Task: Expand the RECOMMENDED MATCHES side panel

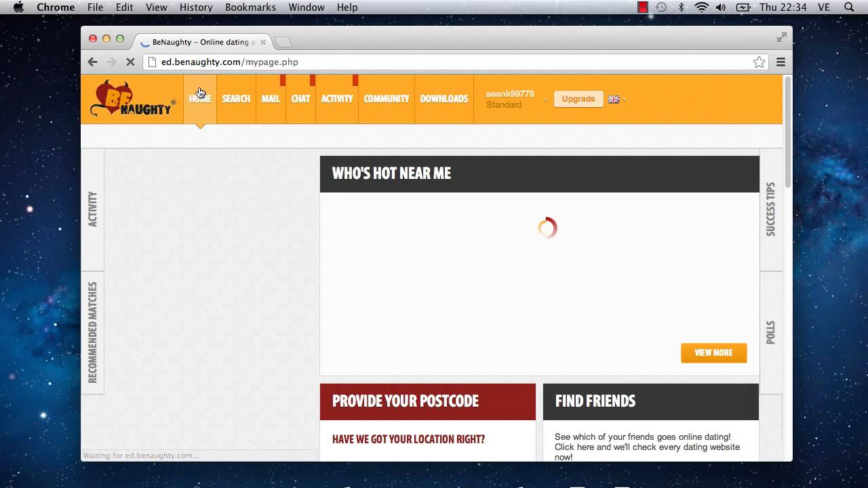Action: (92, 332)
